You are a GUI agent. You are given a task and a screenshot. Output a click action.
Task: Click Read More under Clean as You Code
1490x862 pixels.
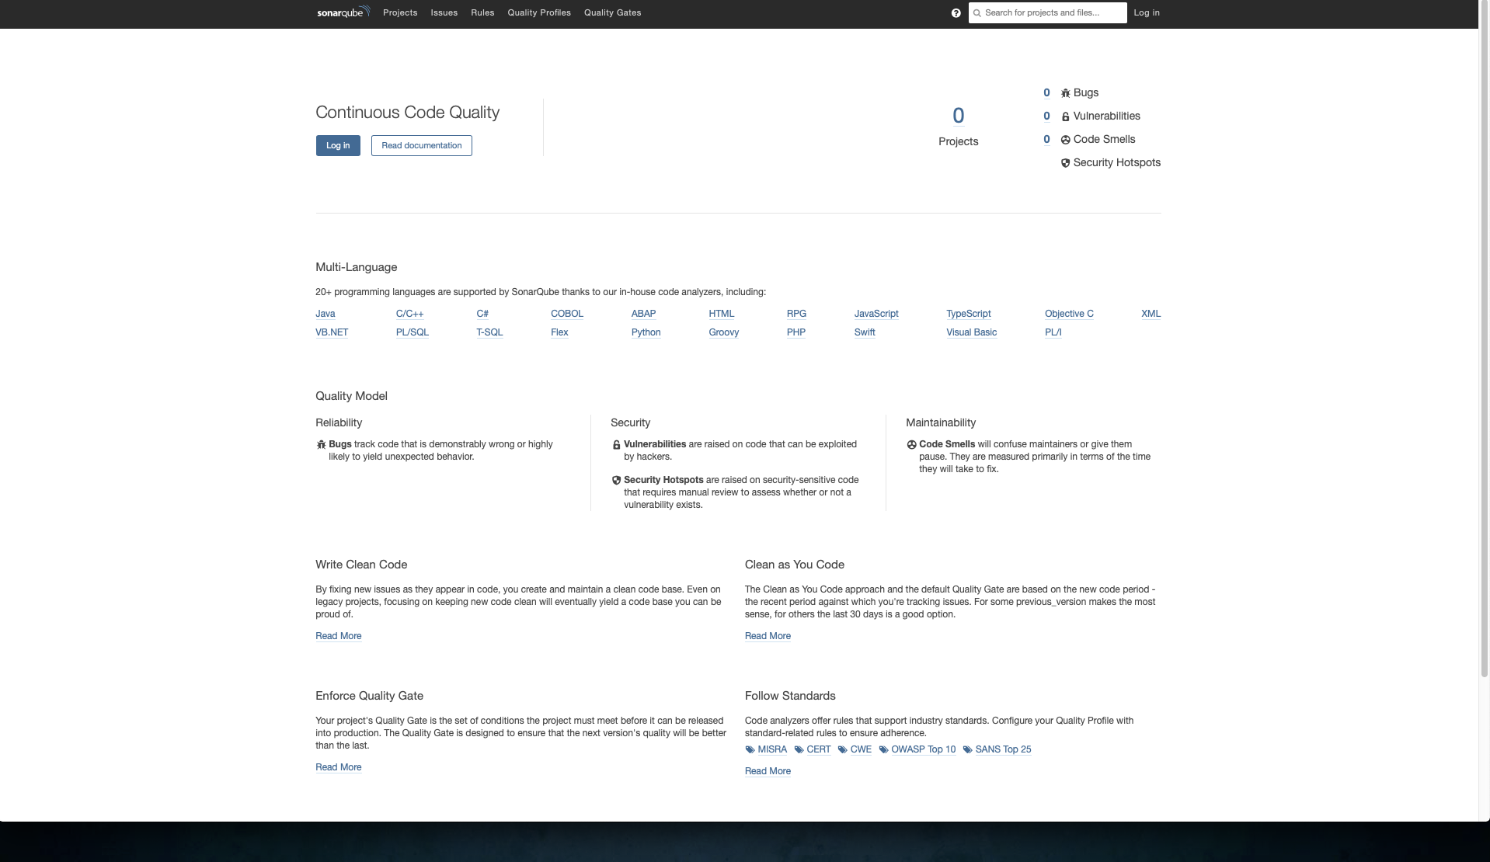click(768, 636)
